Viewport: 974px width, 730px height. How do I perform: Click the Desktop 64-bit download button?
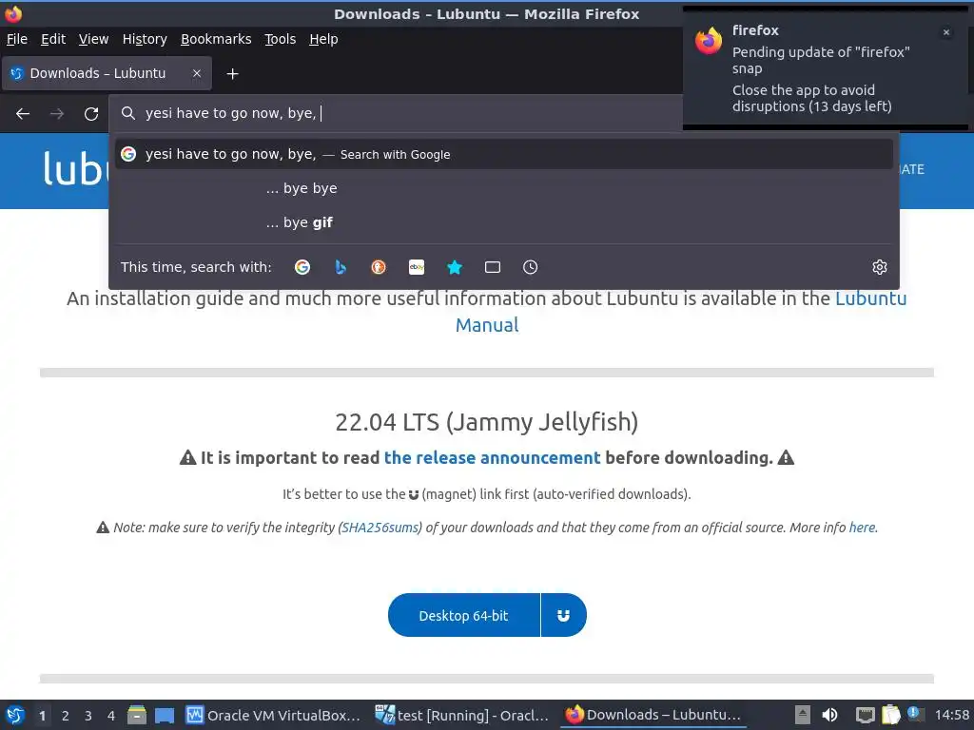(x=463, y=615)
